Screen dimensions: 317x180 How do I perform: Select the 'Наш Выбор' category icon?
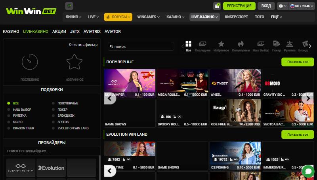tap(261, 46)
